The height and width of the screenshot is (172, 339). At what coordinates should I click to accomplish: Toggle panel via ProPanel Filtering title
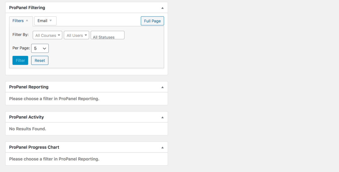pyautogui.click(x=27, y=8)
